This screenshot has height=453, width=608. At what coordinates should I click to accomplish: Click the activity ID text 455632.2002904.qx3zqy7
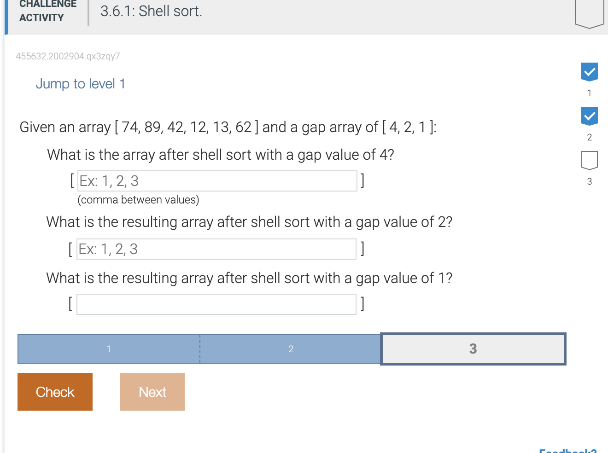click(68, 56)
